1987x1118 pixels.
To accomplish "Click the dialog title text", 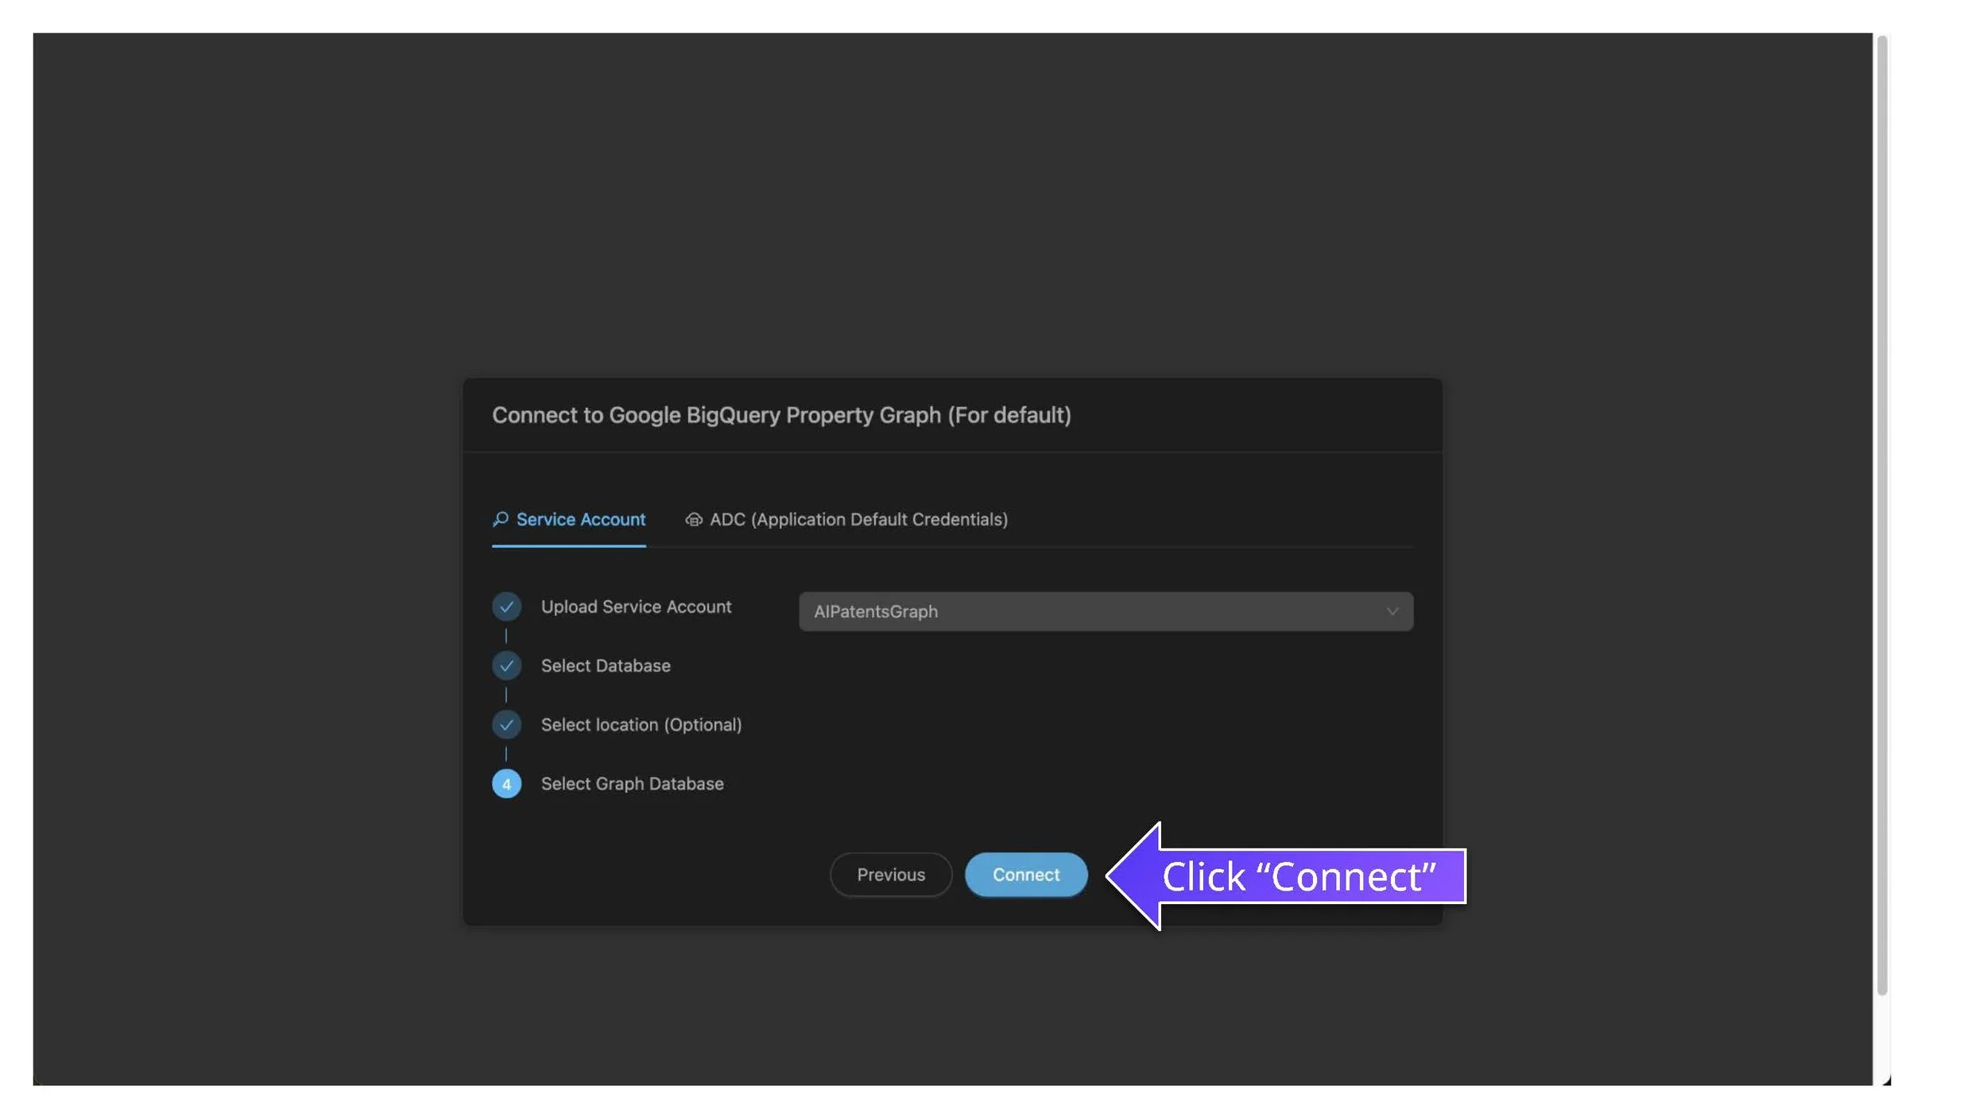I will click(780, 415).
